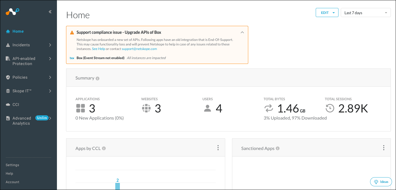The height and width of the screenshot is (190, 396).
Task: Click the Summary info icon
Action: coord(98,78)
